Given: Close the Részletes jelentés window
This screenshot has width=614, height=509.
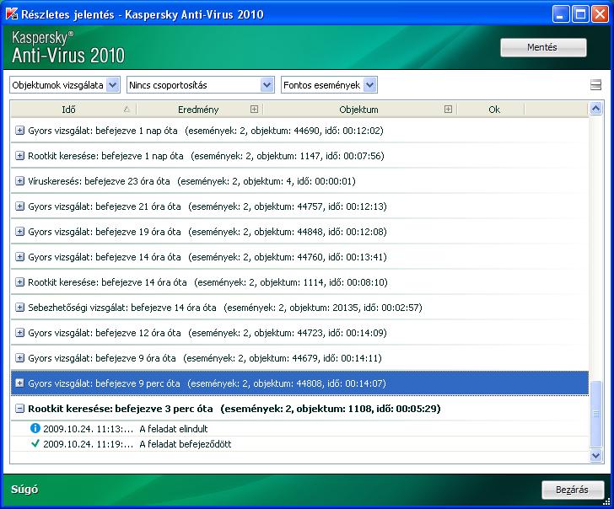Looking at the screenshot, I should click(600, 14).
